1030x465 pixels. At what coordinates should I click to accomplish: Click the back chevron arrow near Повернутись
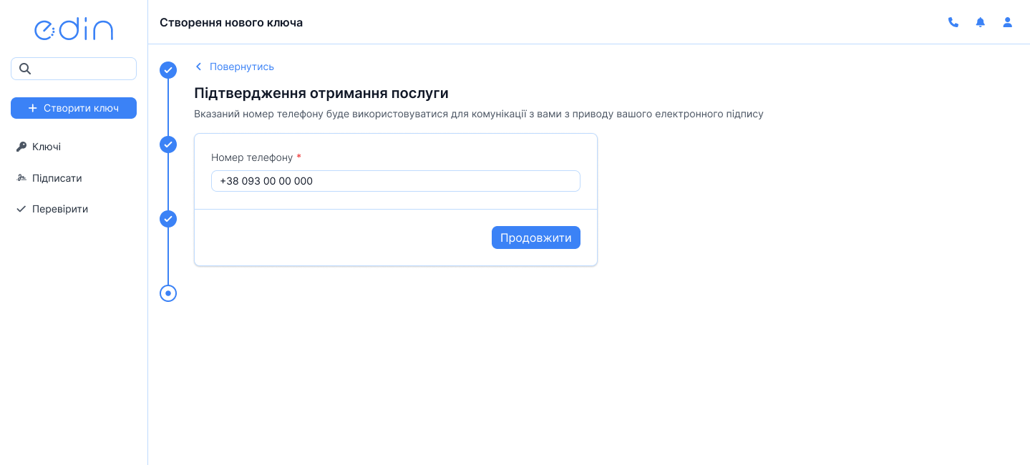coord(198,67)
